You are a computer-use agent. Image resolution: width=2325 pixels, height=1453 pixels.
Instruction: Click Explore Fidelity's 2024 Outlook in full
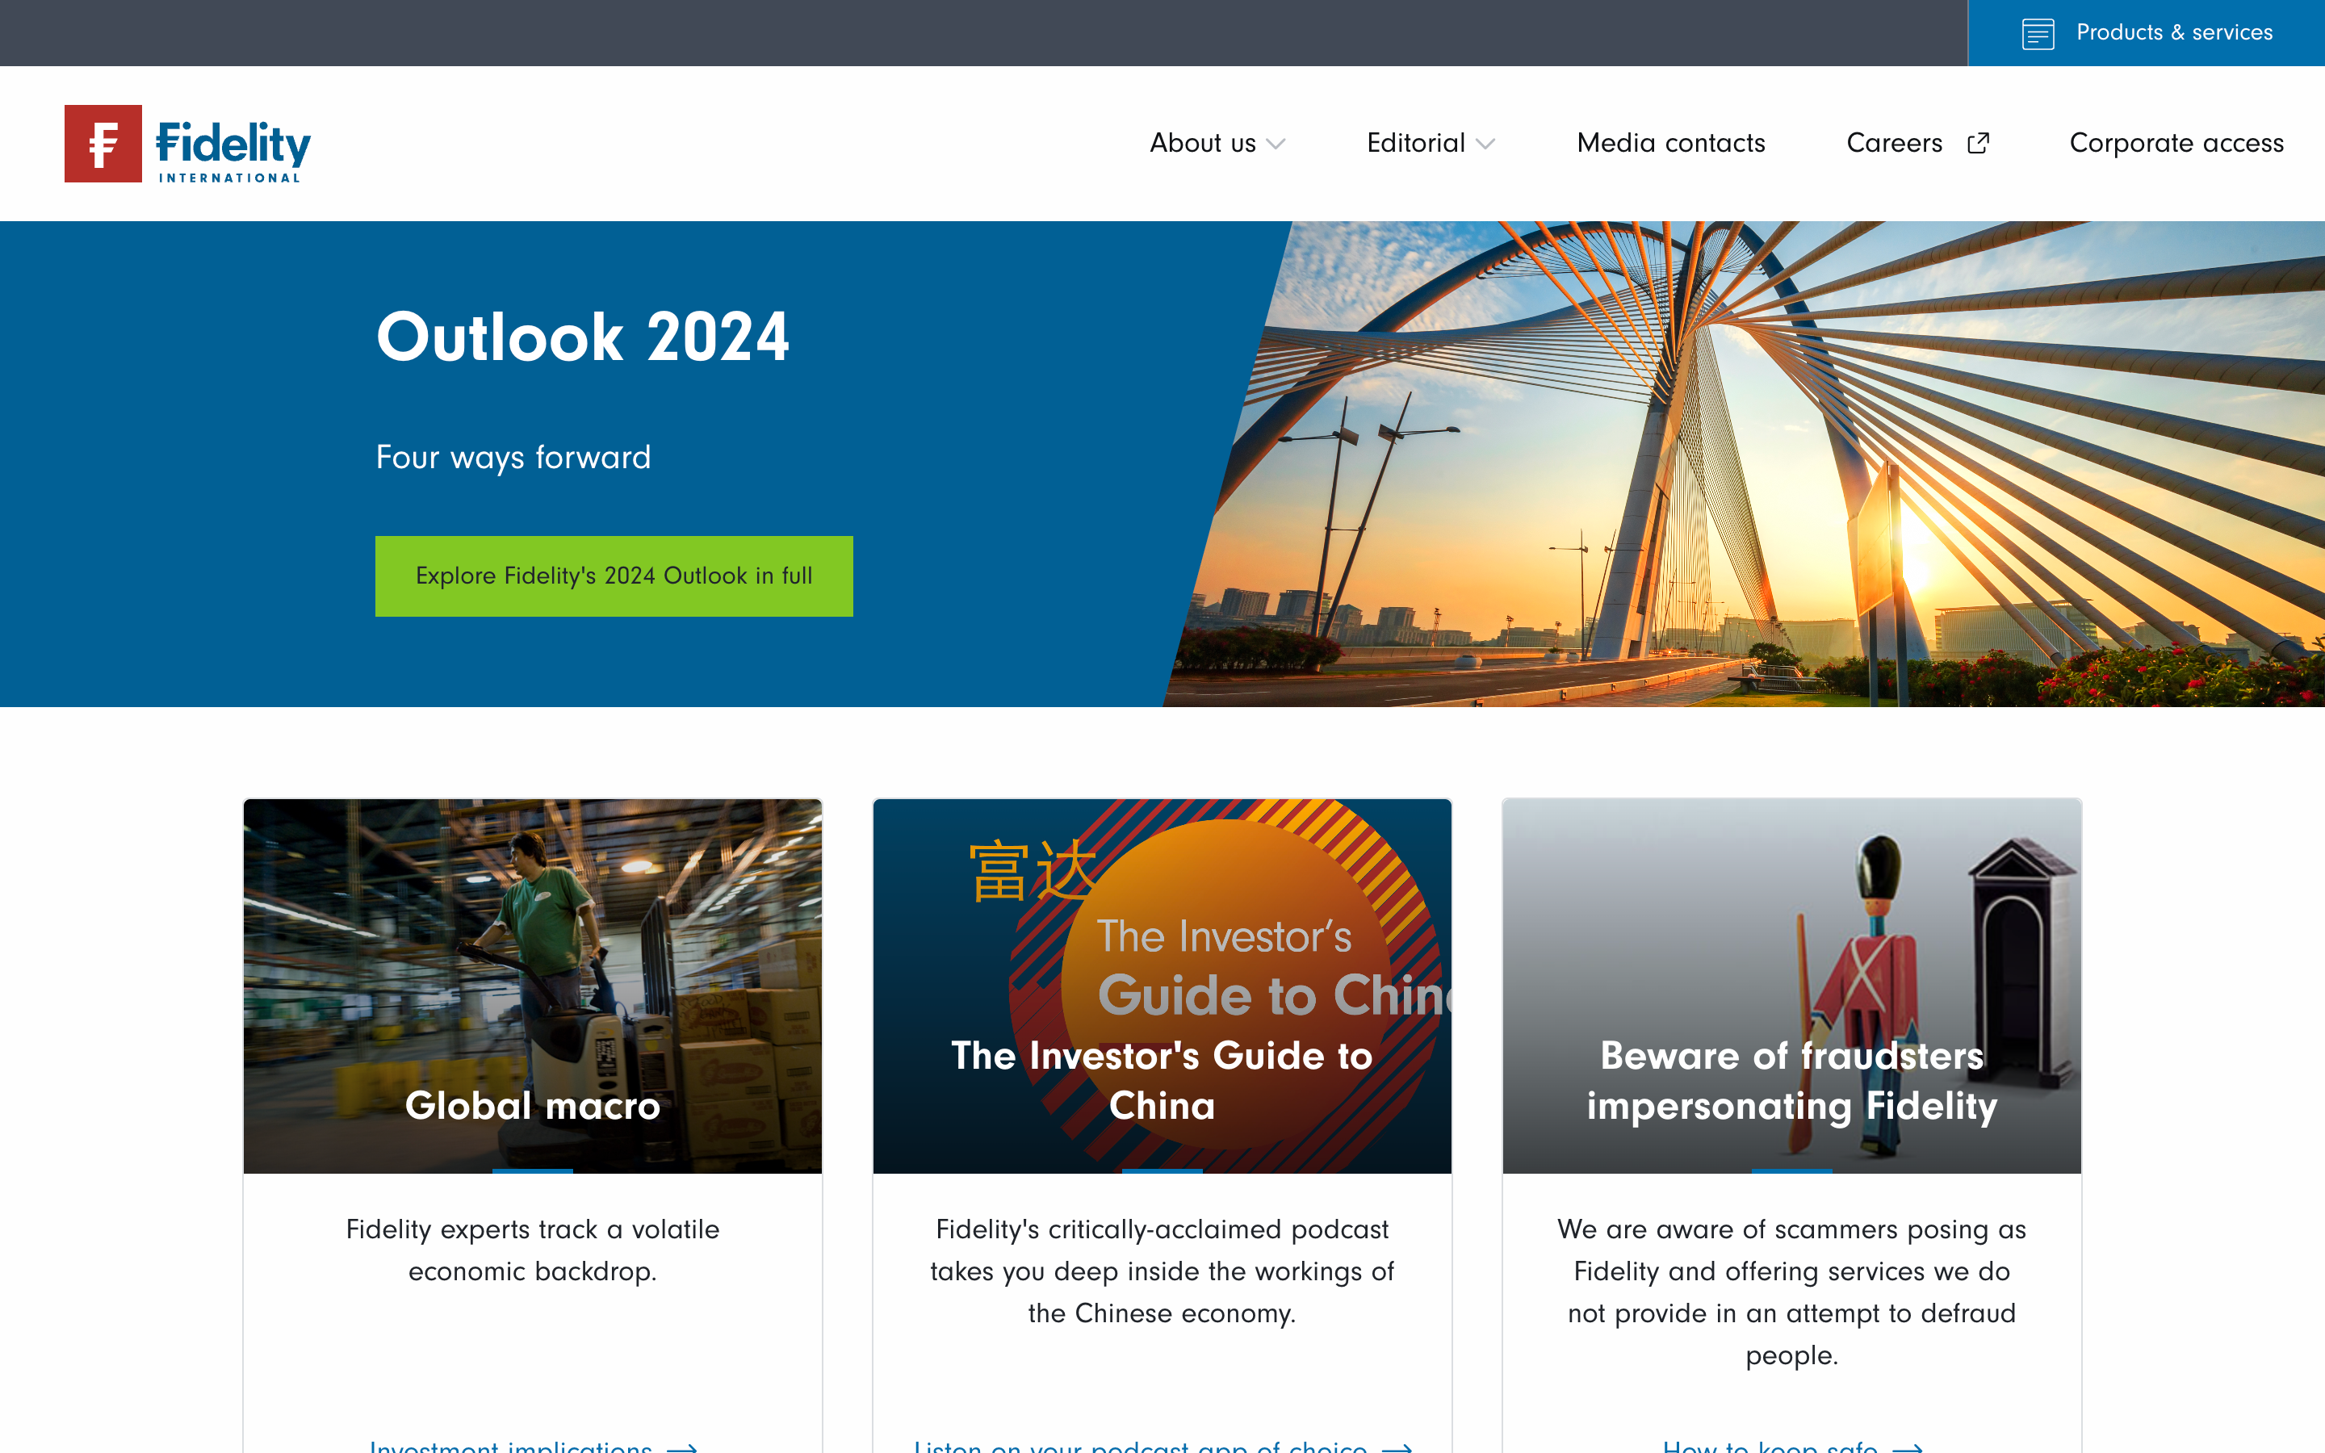pos(614,576)
